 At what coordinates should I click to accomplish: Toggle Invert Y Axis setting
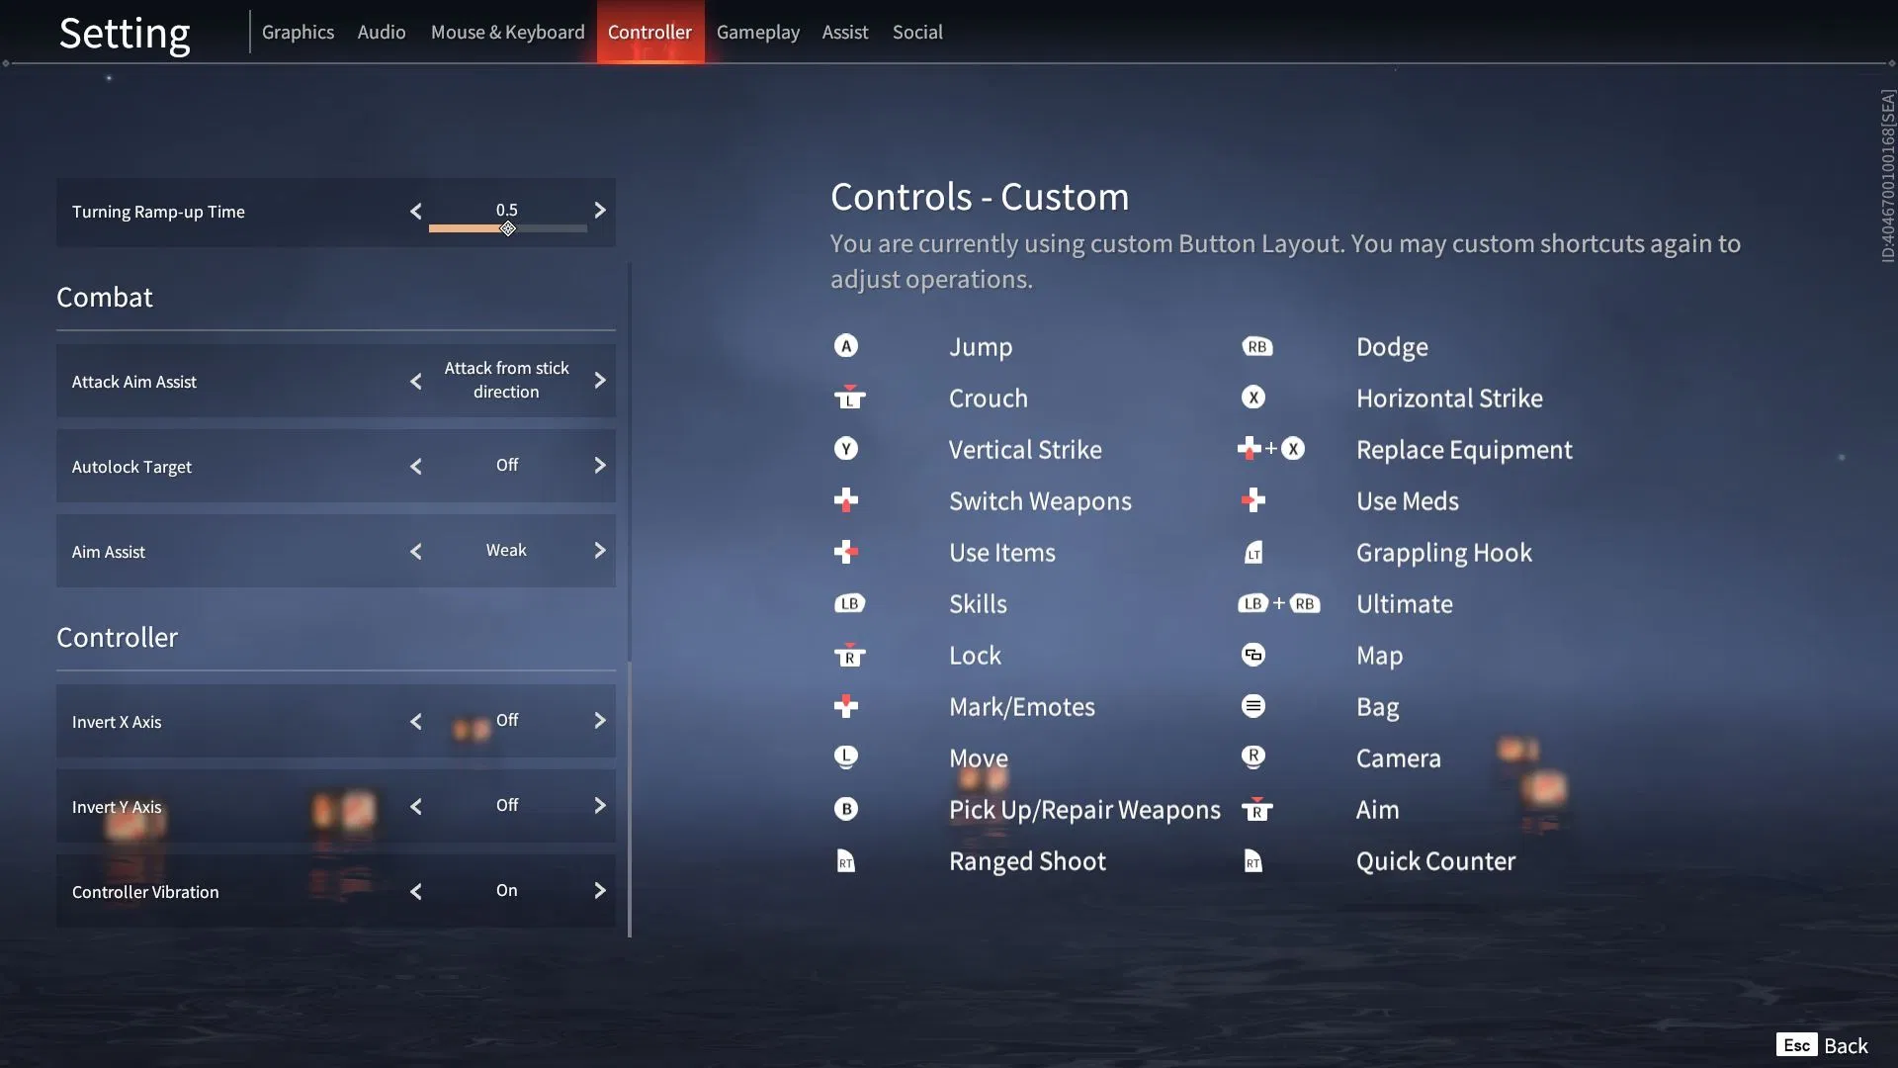tap(598, 806)
